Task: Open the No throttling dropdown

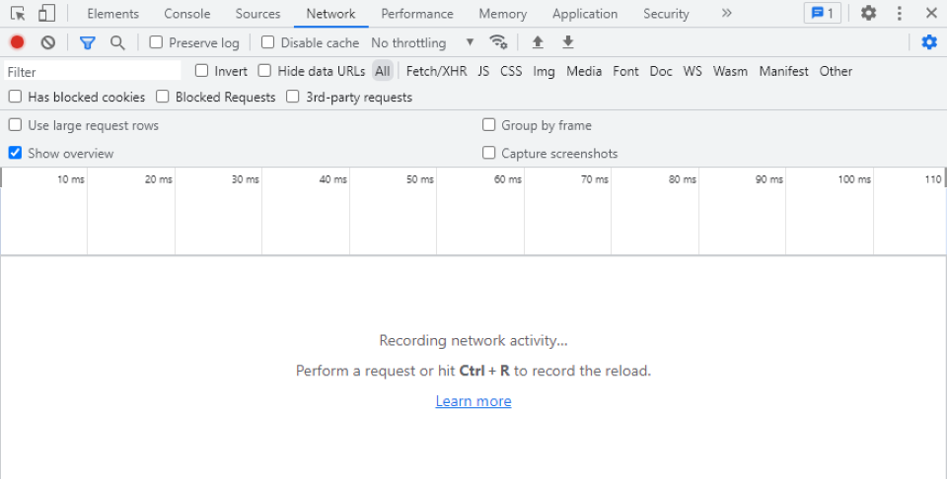Action: [422, 42]
